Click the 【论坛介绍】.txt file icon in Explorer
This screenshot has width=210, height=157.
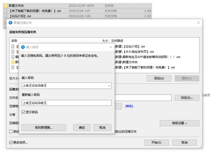[6, 16]
